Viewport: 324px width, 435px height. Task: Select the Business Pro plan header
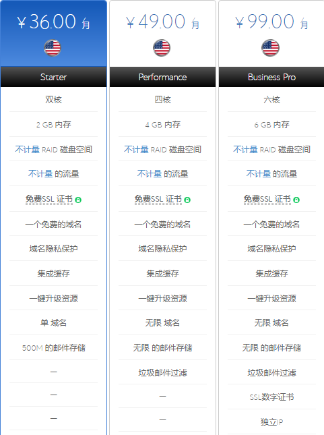[x=271, y=77]
